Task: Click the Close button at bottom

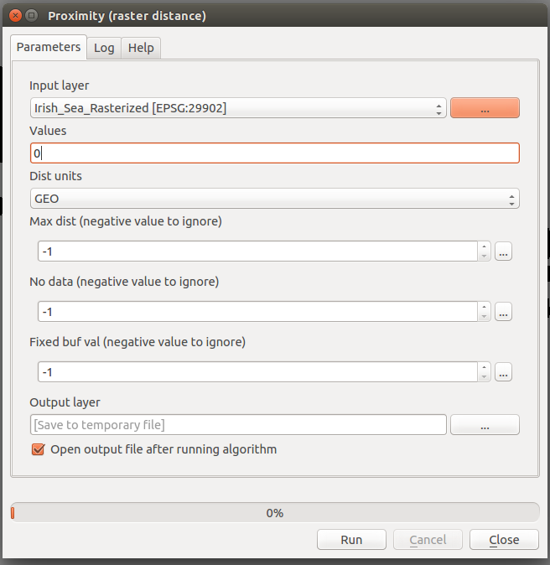Action: click(x=503, y=540)
